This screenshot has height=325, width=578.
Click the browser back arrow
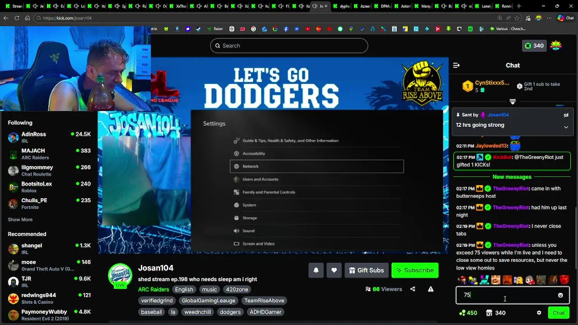coord(6,18)
